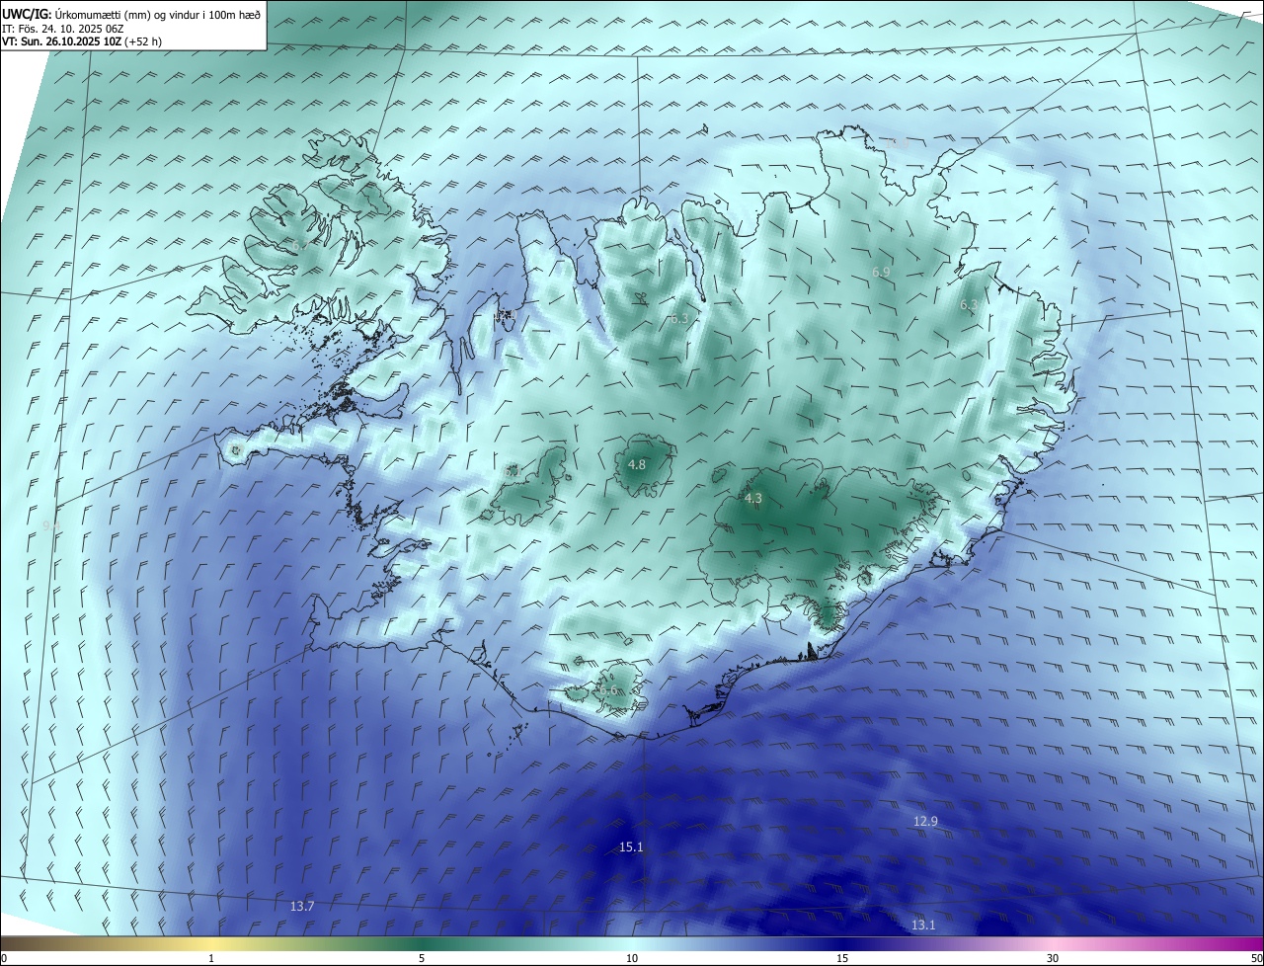Click the 4.3 value on Vatnajökull glacier
This screenshot has width=1264, height=966.
tap(753, 499)
